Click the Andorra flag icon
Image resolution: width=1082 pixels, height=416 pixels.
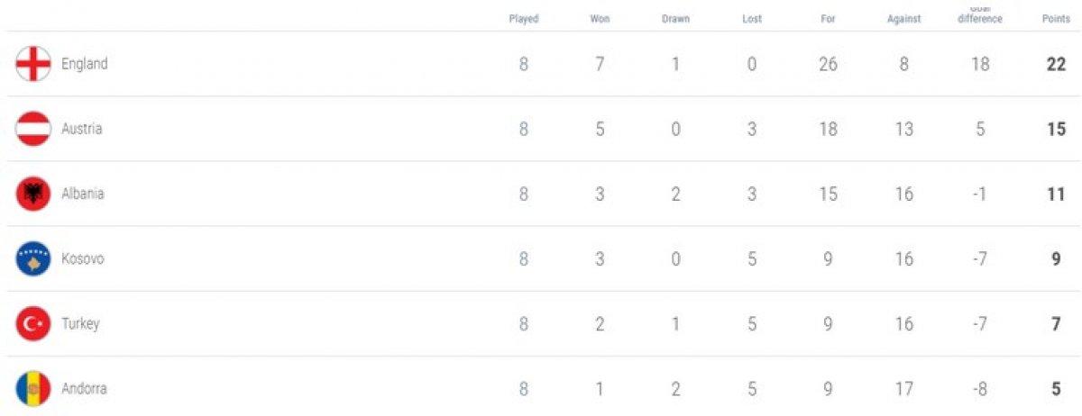[x=33, y=389]
